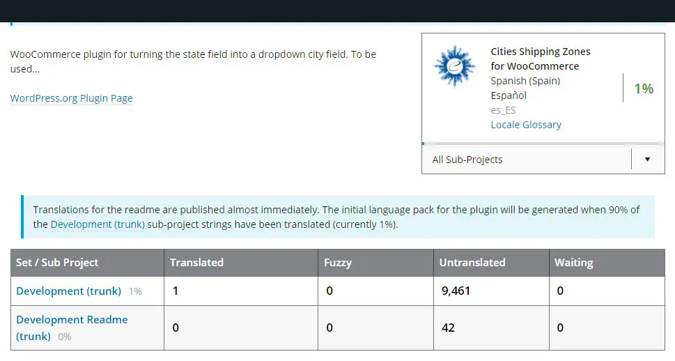Open the WordPress.org Plugin Page link
The height and width of the screenshot is (361, 675).
point(71,98)
